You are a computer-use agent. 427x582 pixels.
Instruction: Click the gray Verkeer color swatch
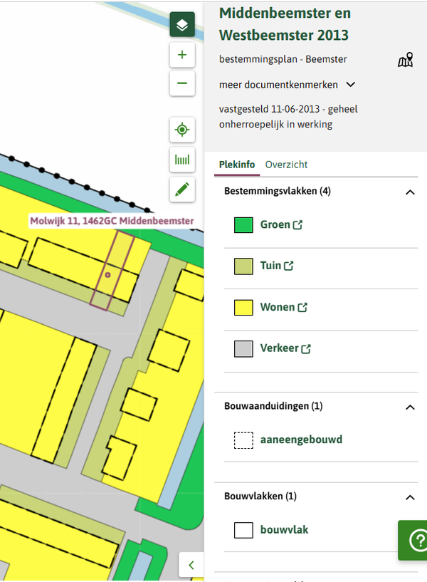coord(244,349)
